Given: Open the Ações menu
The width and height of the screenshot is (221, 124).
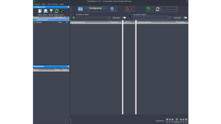Looking at the screenshot, I should [x=44, y=4].
